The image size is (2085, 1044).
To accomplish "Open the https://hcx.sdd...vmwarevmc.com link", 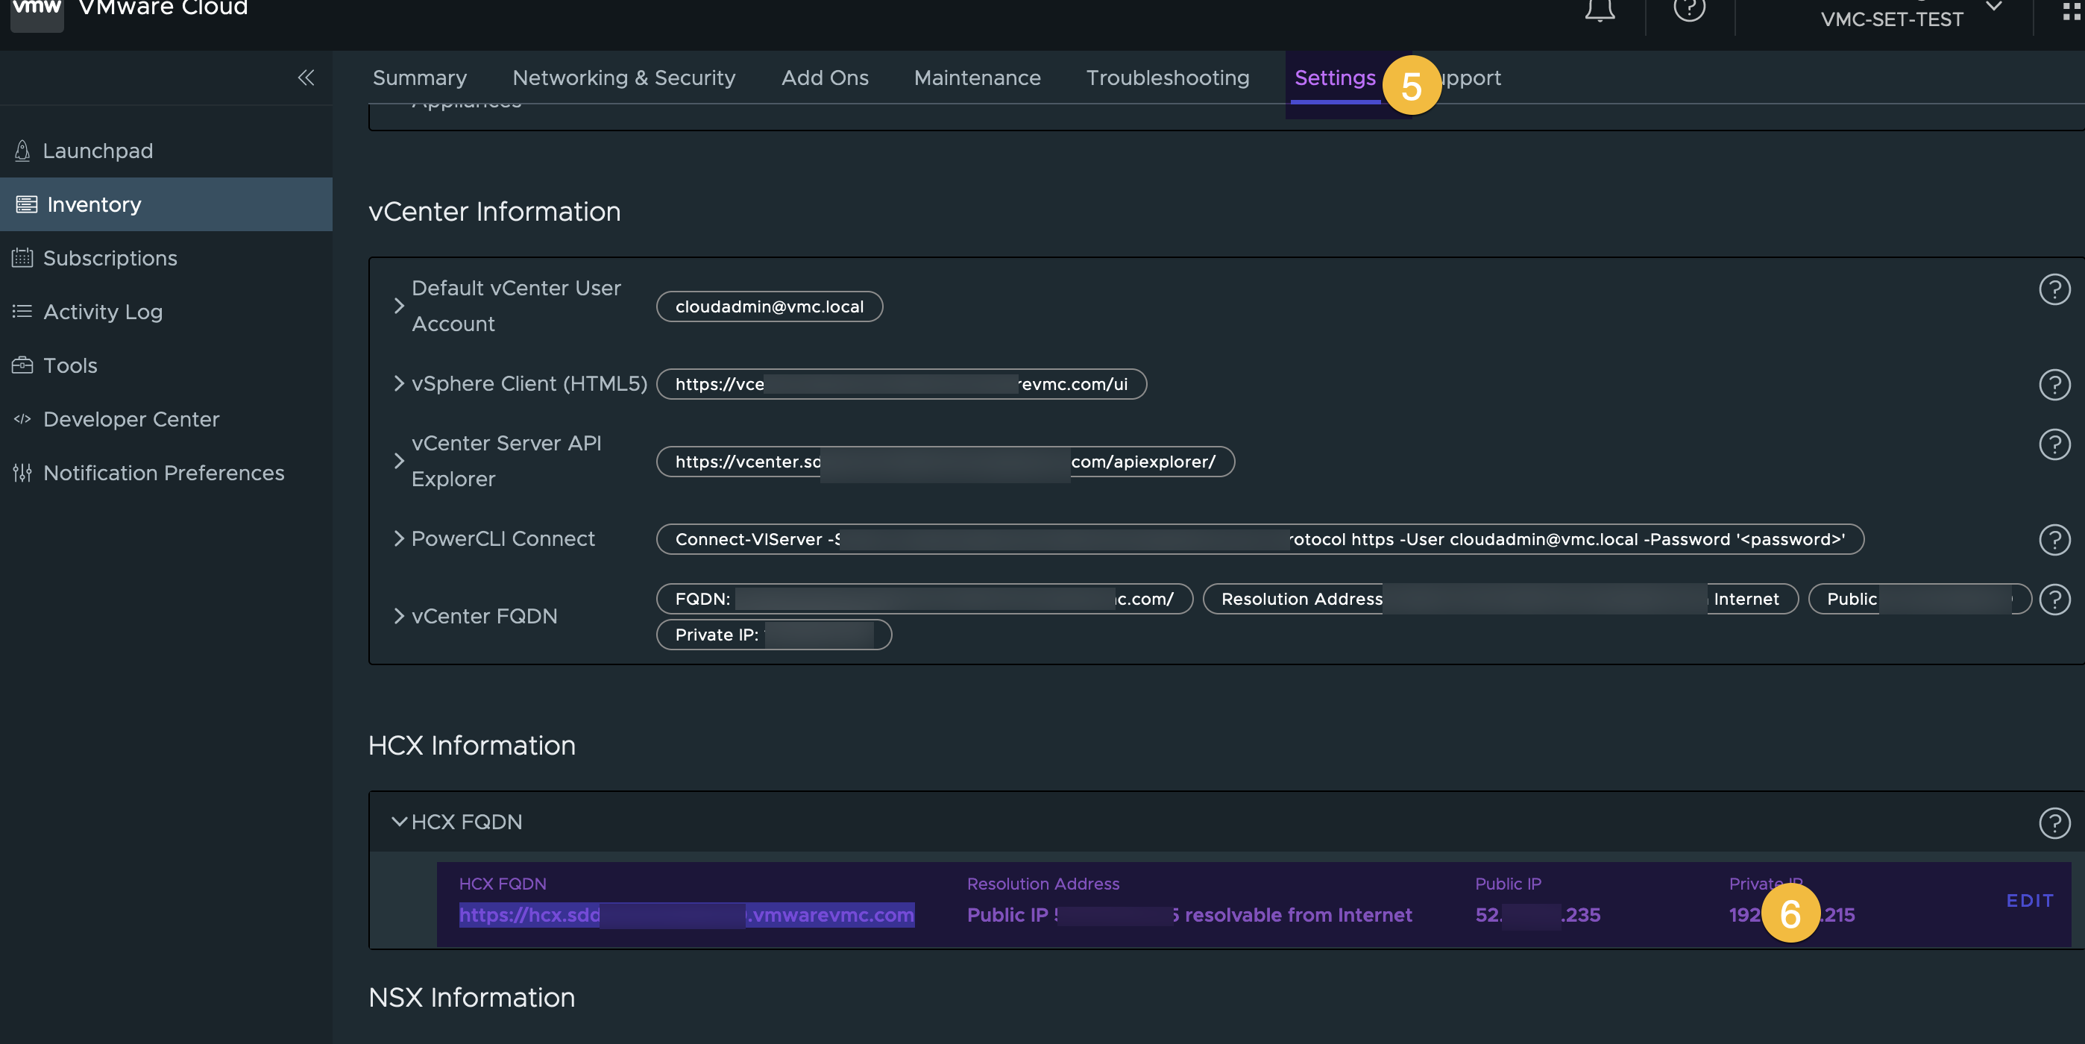I will (686, 915).
